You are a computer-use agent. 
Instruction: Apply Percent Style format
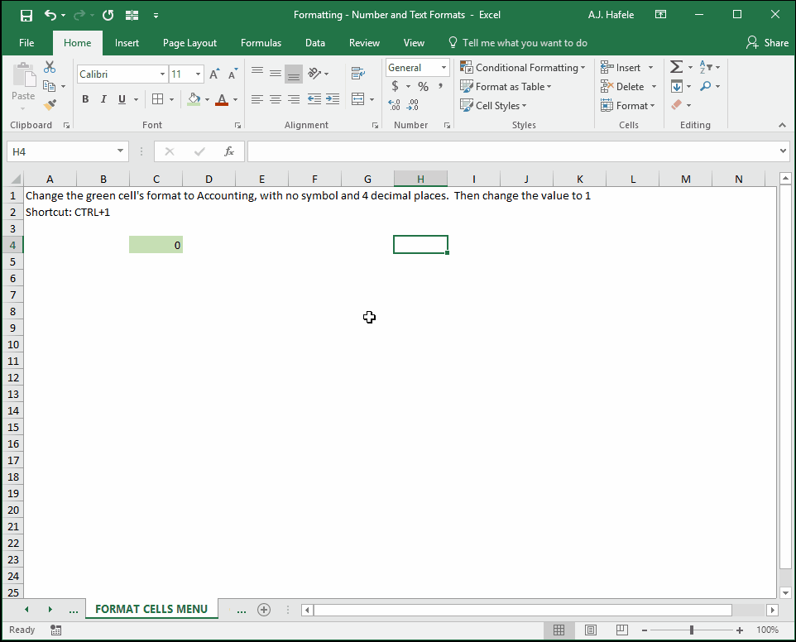[423, 86]
